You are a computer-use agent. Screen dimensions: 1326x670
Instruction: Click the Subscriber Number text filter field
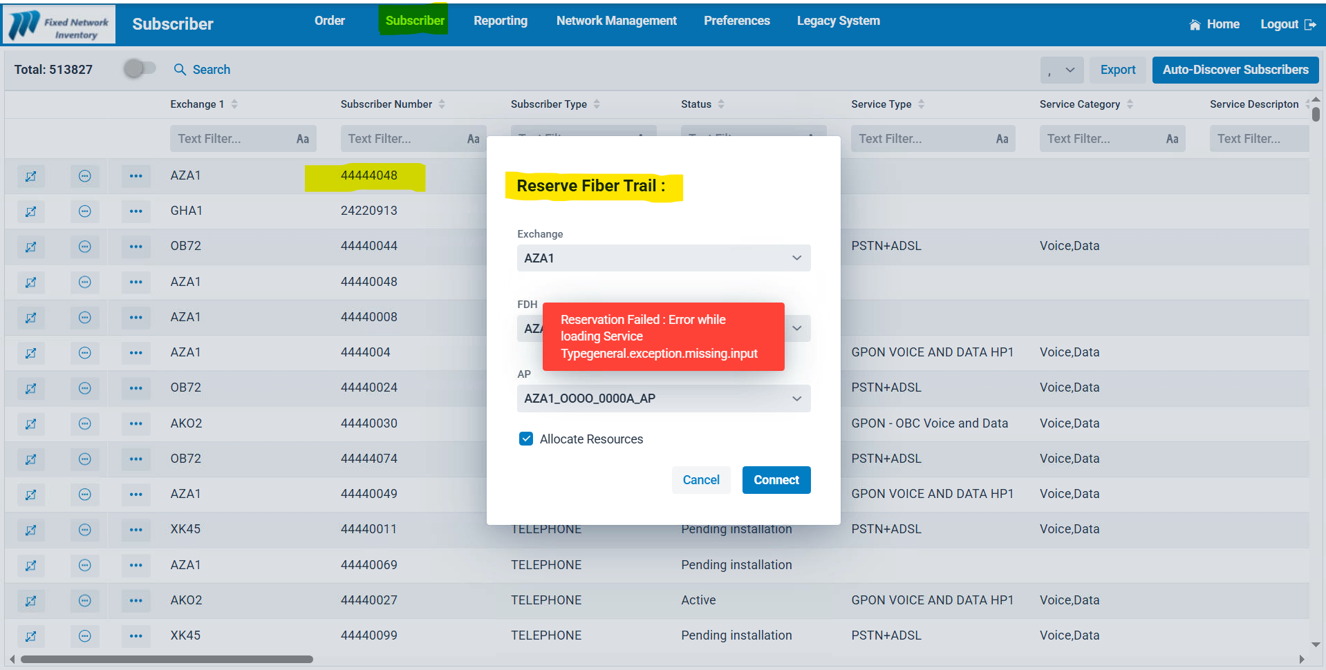[x=401, y=139]
